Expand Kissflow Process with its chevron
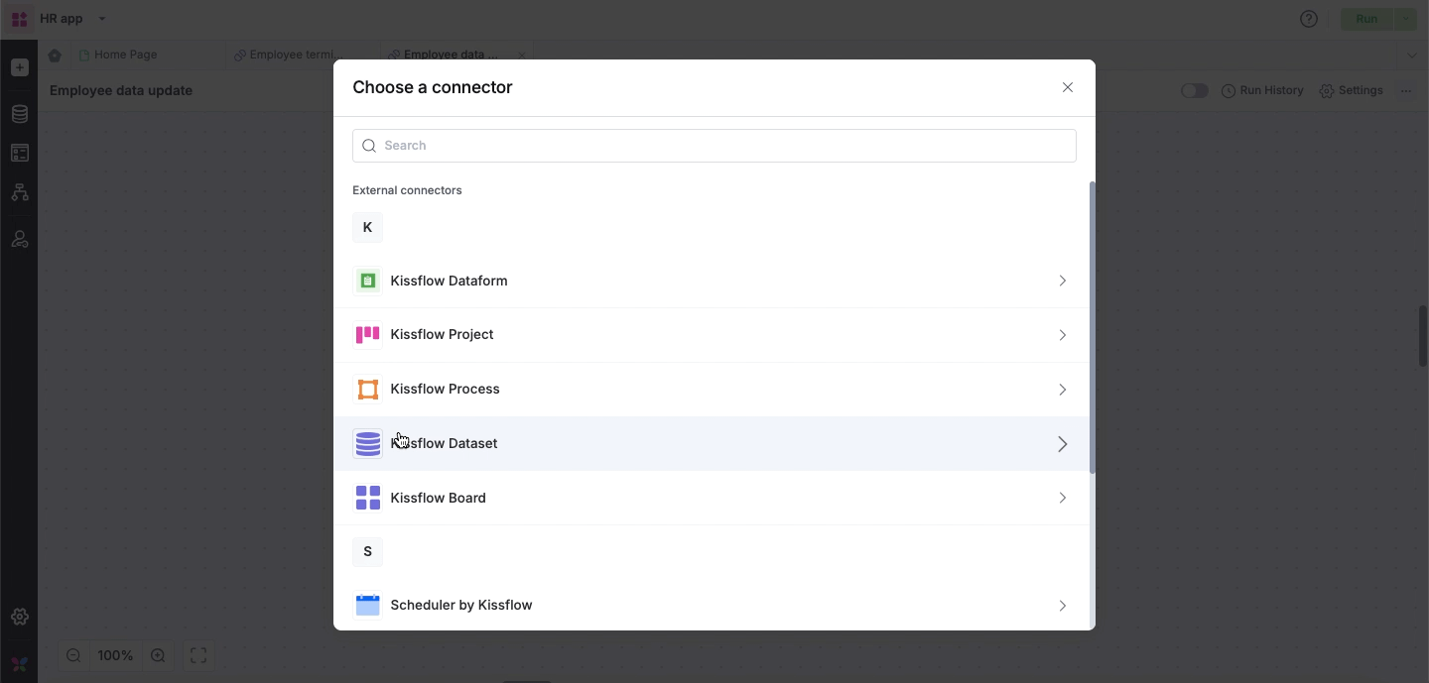This screenshot has height=683, width=1429. 1062,390
